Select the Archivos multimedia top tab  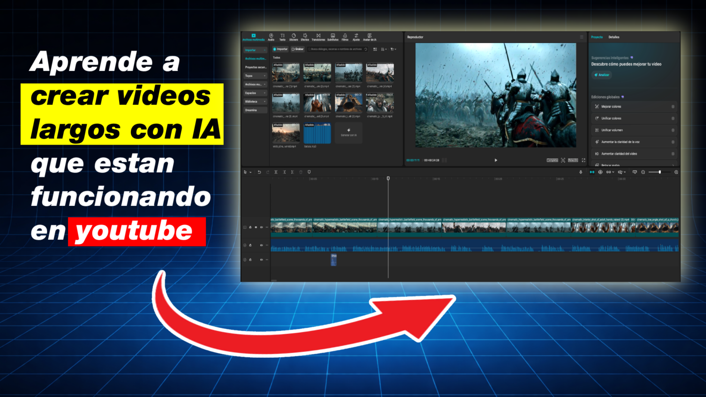pos(253,37)
